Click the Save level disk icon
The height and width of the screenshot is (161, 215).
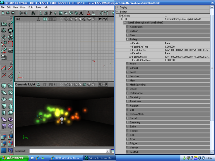click(12, 13)
